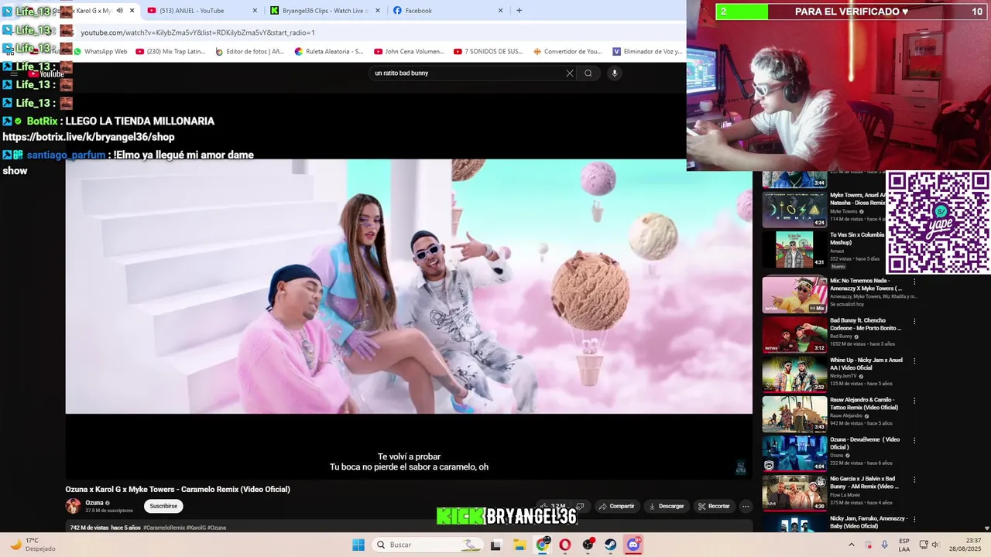This screenshot has height=557, width=991.
Task: Open the 'Convertidor de You' bookmark
Action: coord(568,52)
